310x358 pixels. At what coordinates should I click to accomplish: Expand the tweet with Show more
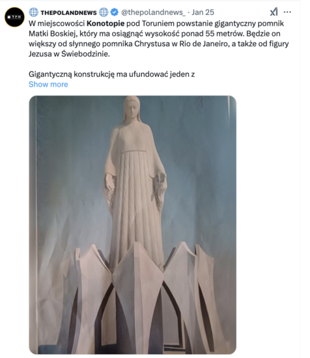[48, 84]
